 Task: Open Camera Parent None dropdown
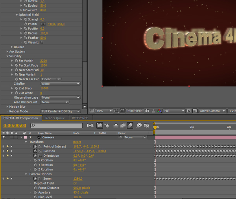tap(135, 137)
